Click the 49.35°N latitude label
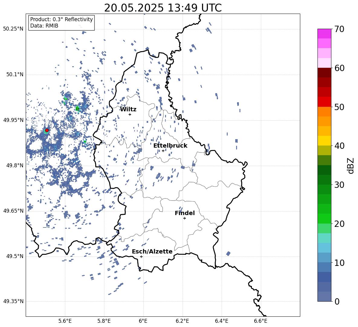Image resolution: width=358 pixels, height=327 pixels. (x=13, y=301)
